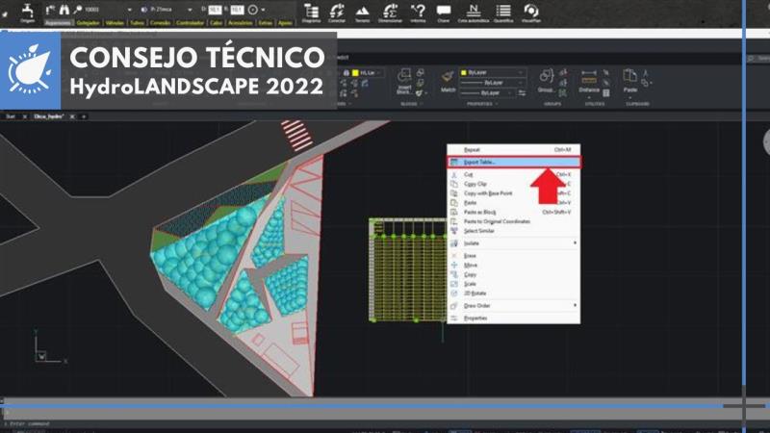The image size is (770, 433).
Task: Choose Scale in context menu
Action: [513, 284]
